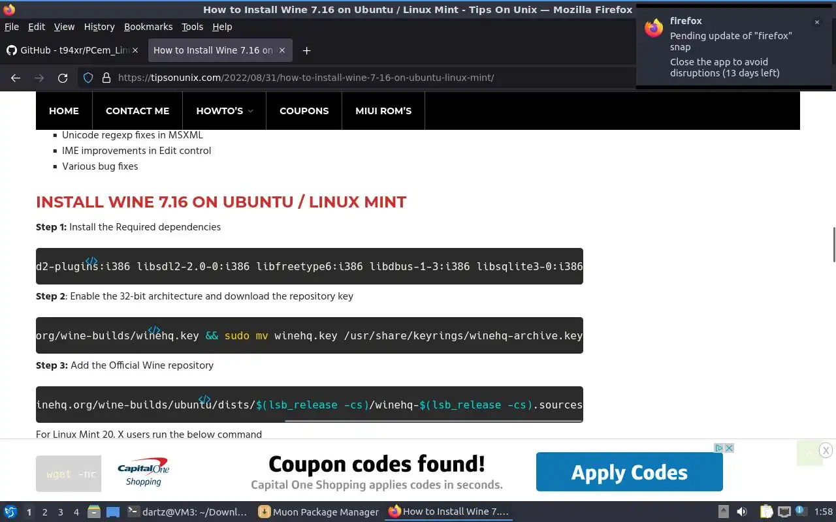Click 'IME improvements in Edit control' item
The width and height of the screenshot is (836, 522).
[137, 151]
